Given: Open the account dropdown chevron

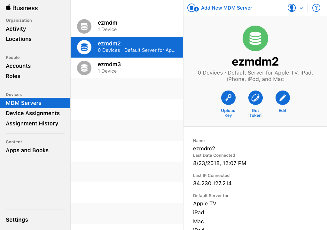Looking at the screenshot, I should [300, 8].
